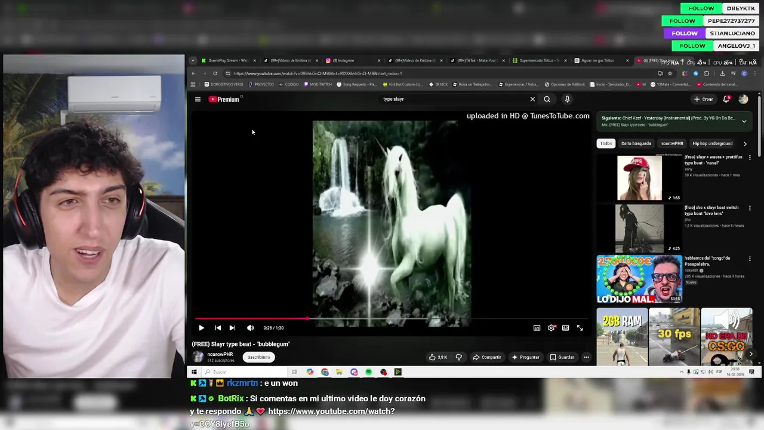Open Windows Start menu
764x430 pixels.
(x=193, y=372)
